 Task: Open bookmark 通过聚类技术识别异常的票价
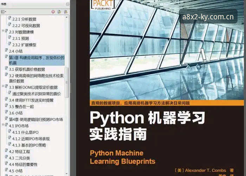pos(37,94)
